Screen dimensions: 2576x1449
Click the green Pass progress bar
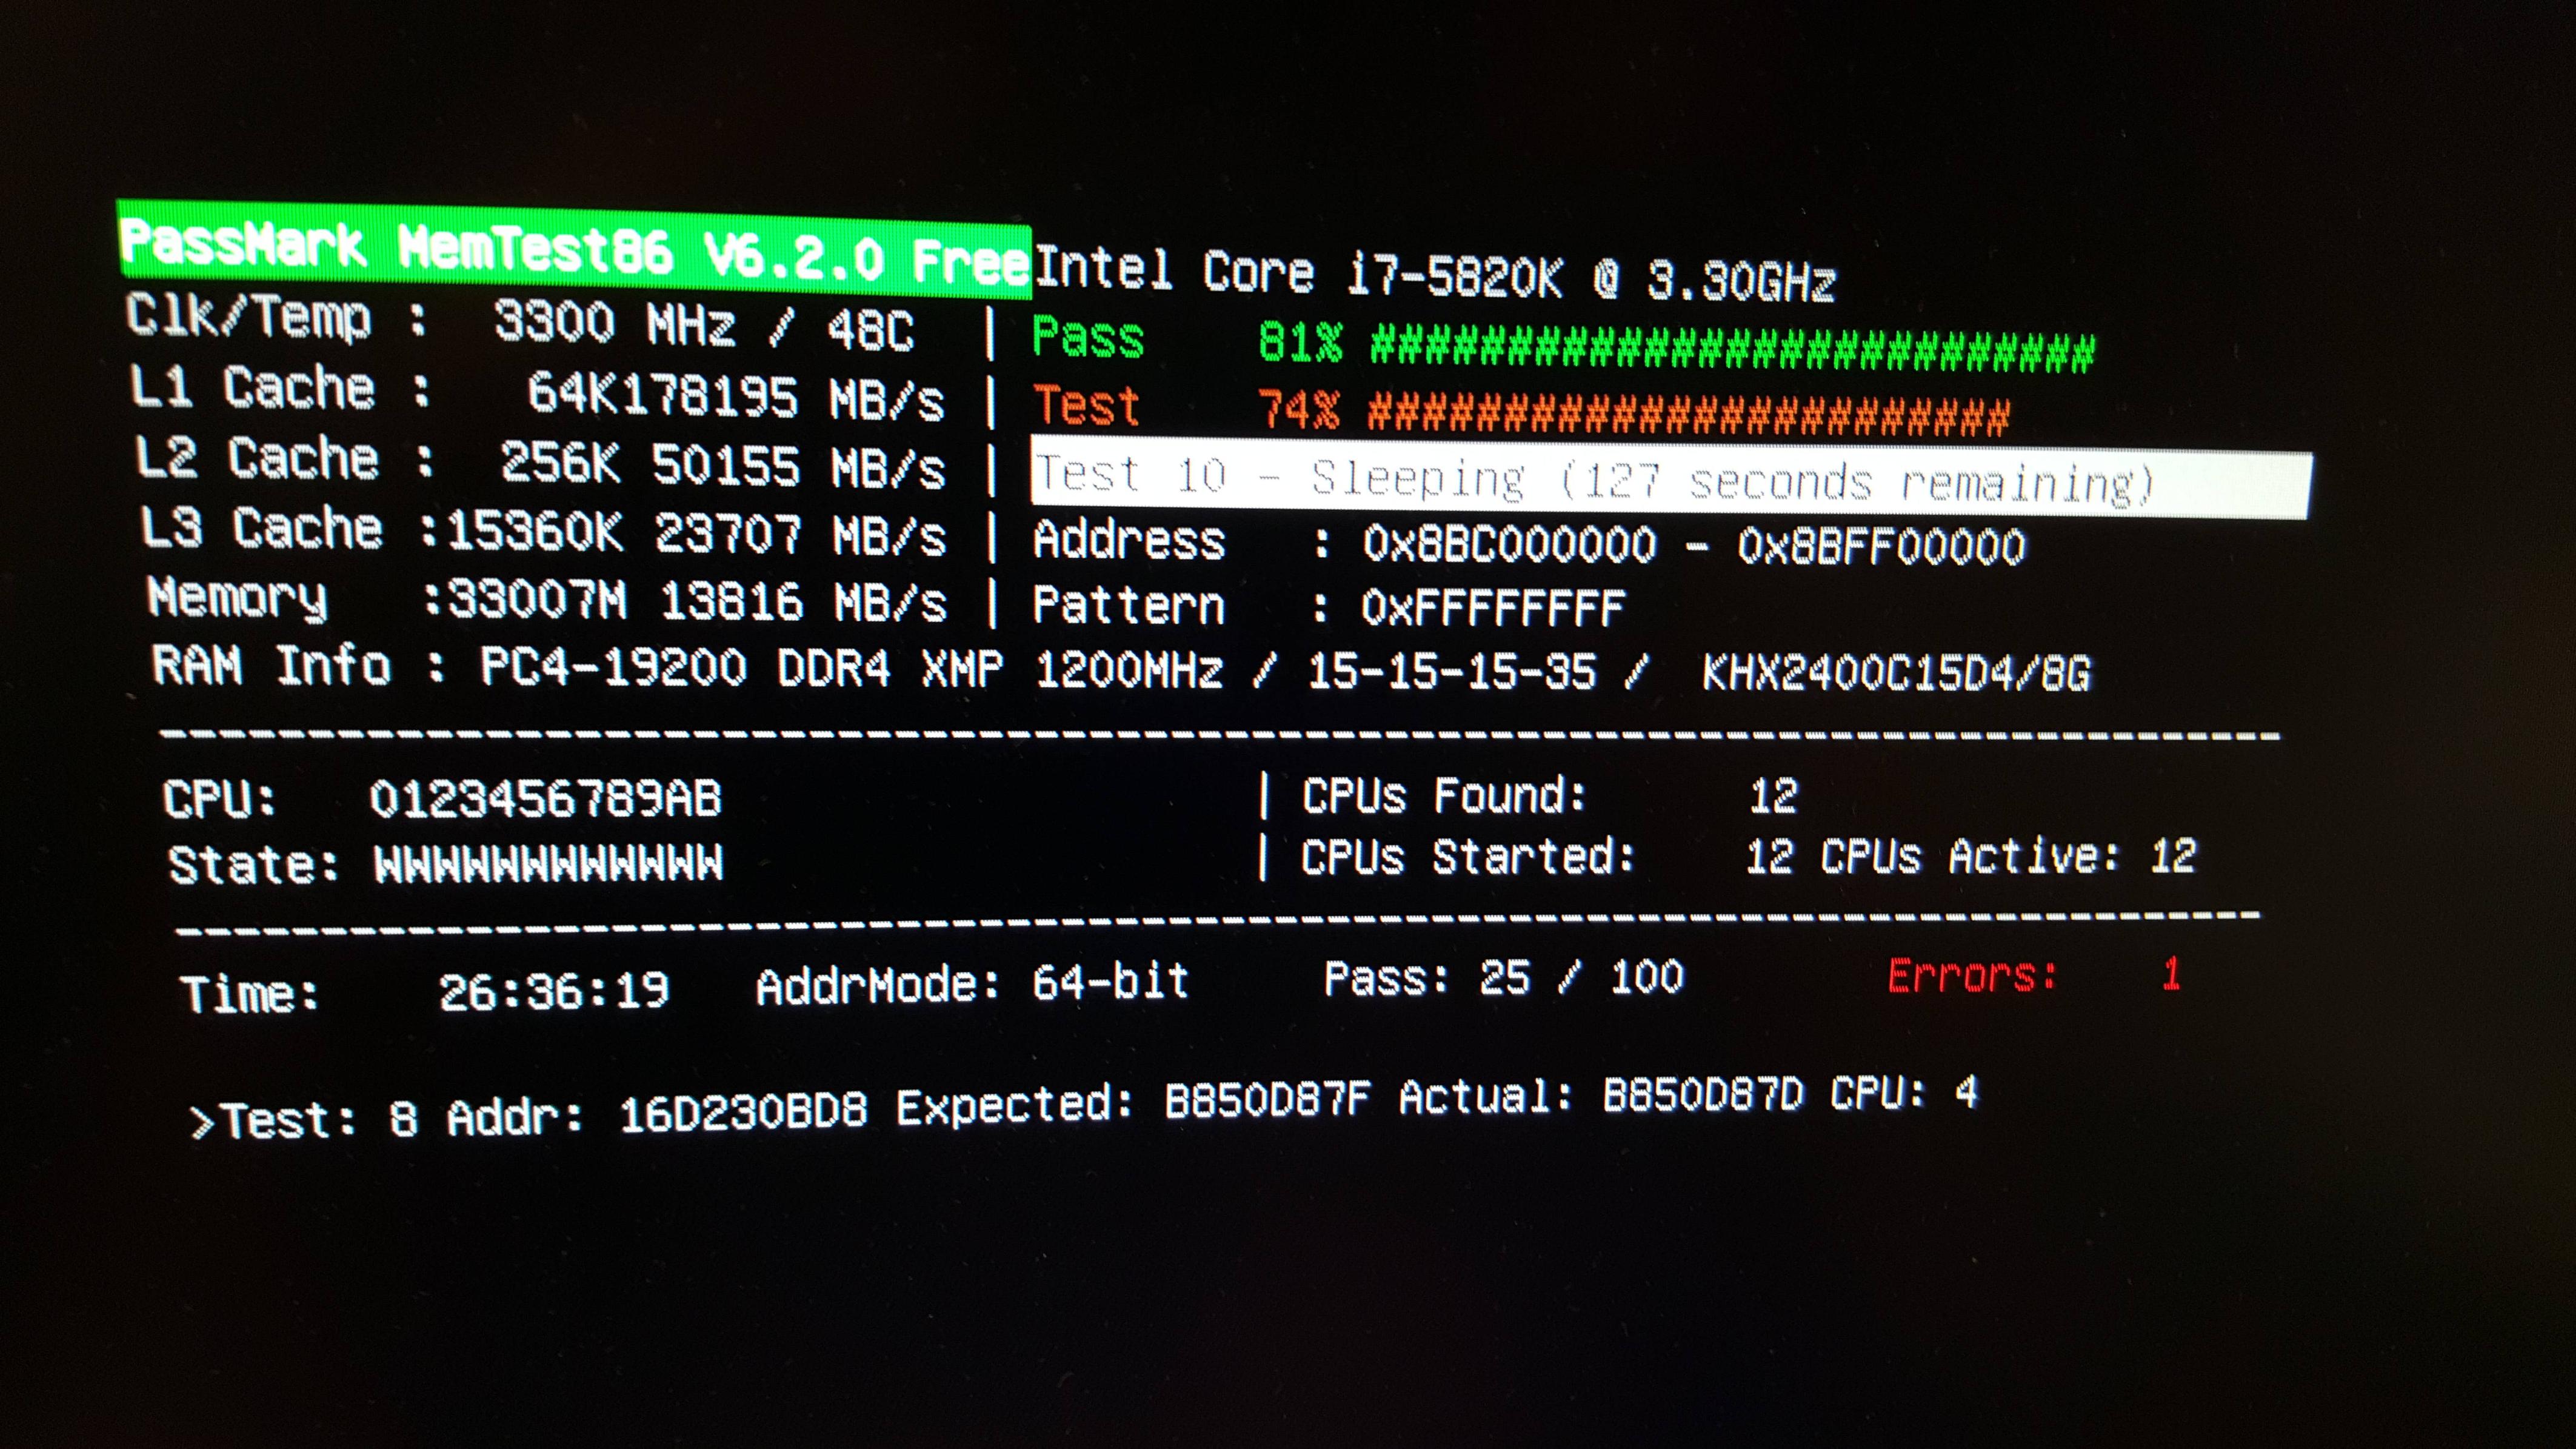[x=1731, y=349]
